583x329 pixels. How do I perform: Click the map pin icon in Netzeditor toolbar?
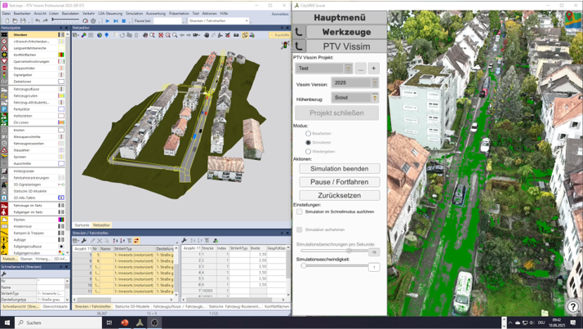tap(107, 35)
